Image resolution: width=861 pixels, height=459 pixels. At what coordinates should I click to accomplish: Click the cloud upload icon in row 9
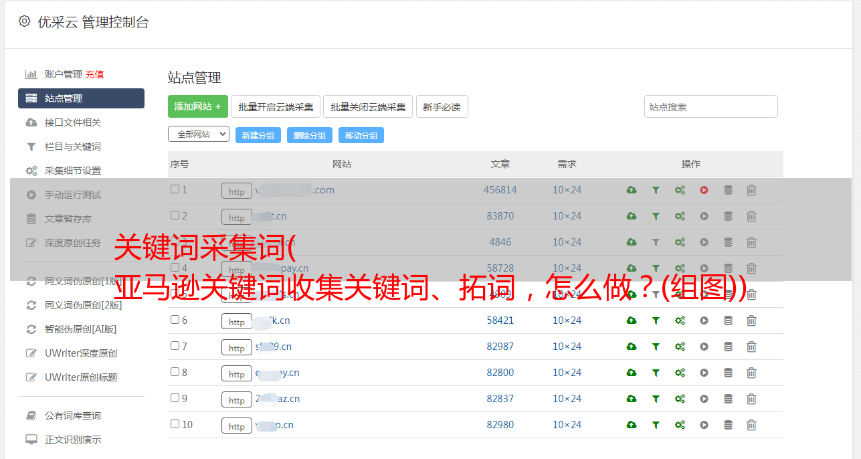click(x=631, y=399)
